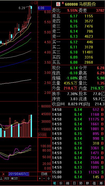Zoom out chart with minus button
Viewport: 105px width, 186px height.
tap(44, 179)
